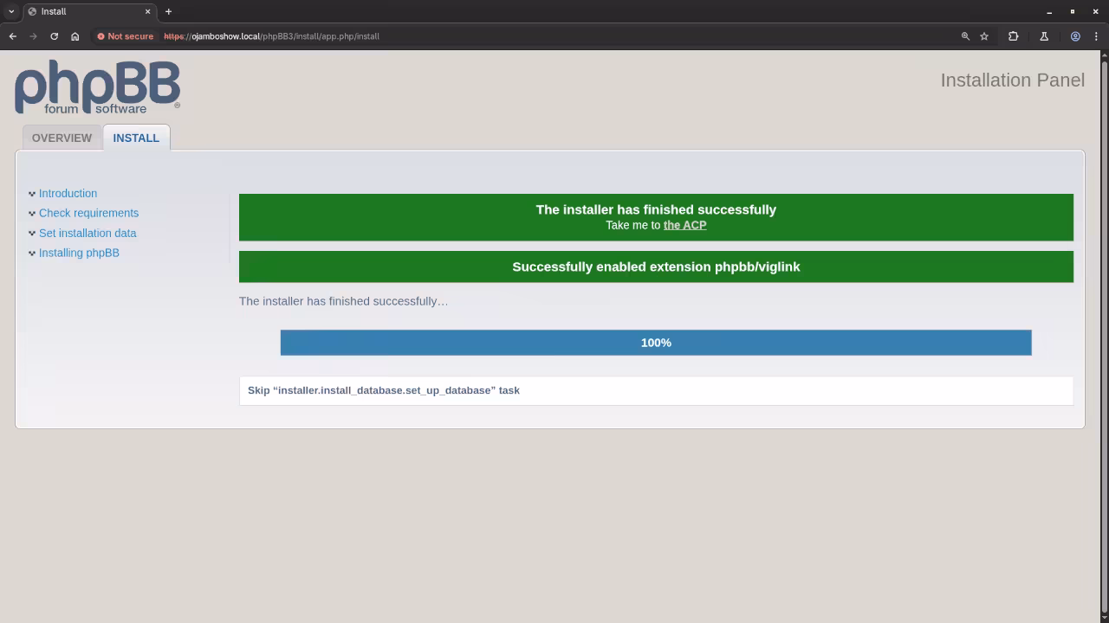Click the address bar URL field
The image size is (1109, 623).
tap(554, 36)
